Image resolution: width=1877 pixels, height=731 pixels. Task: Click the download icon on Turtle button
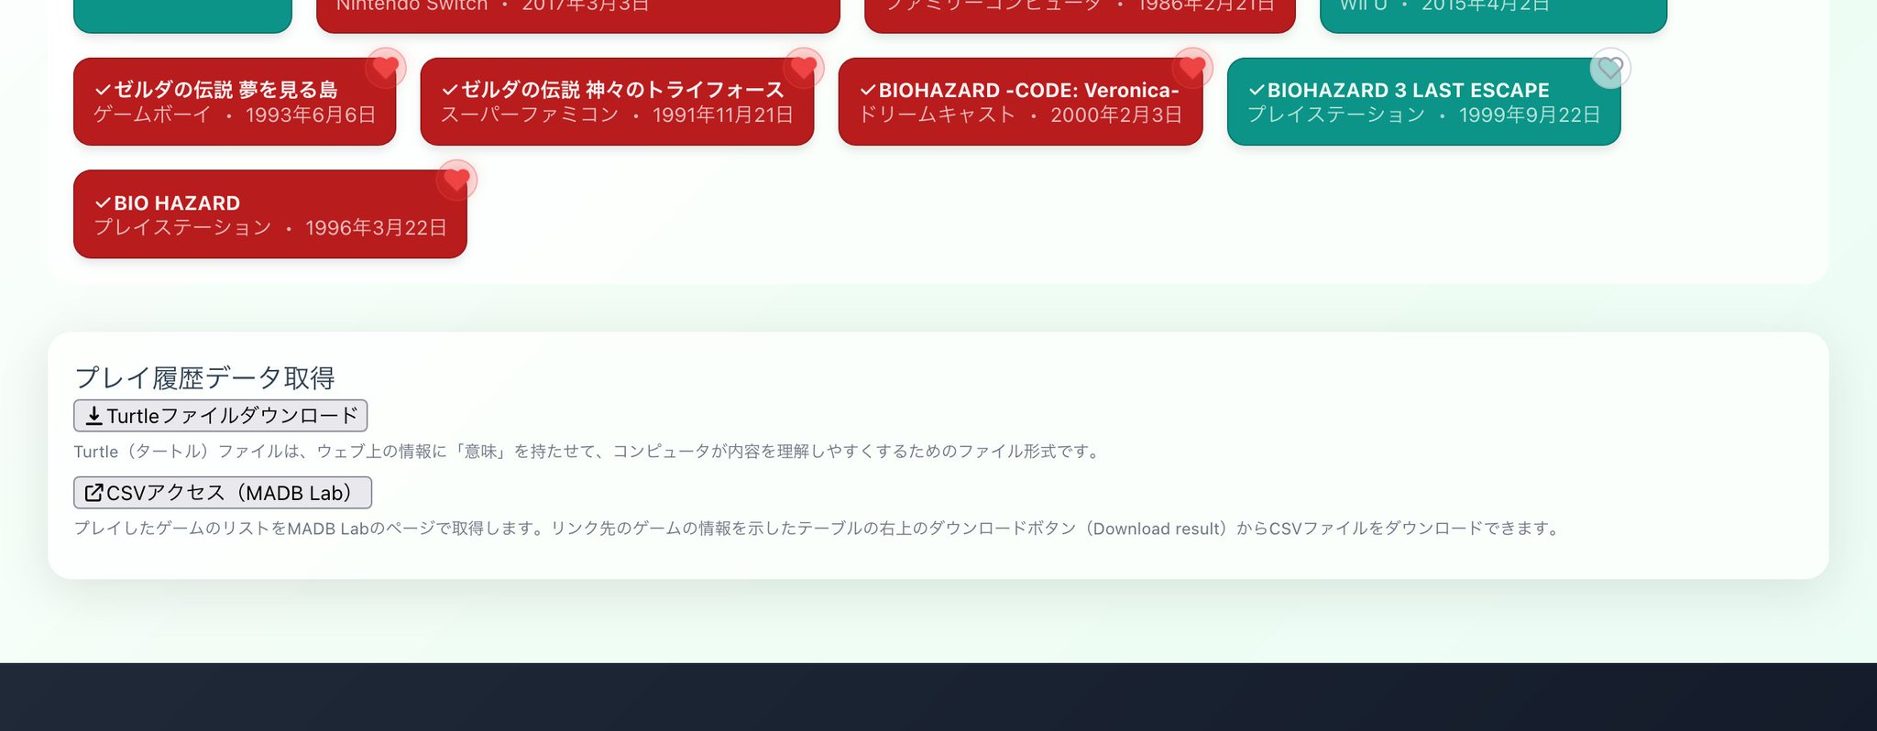click(93, 417)
